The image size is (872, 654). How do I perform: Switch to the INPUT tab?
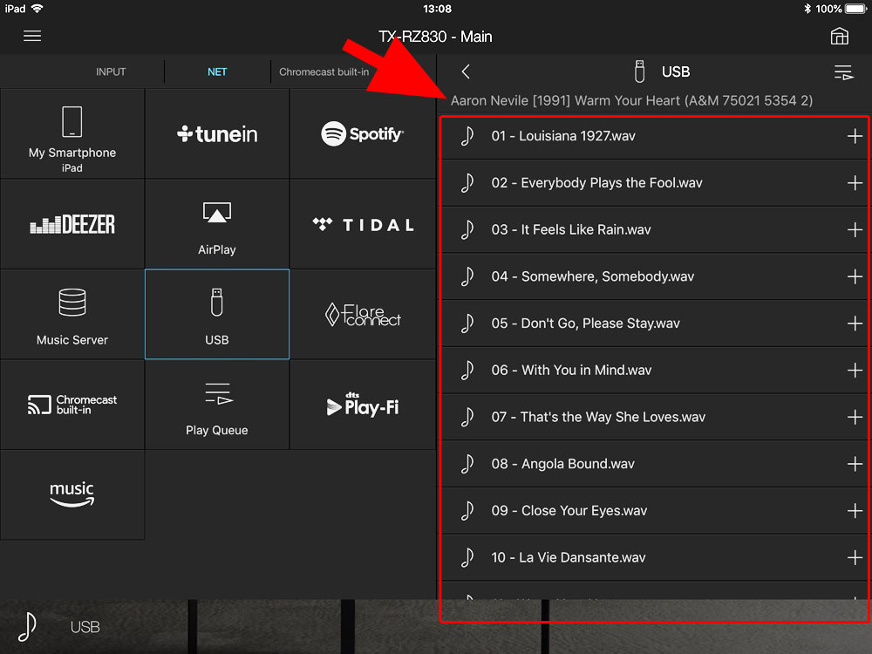coord(111,72)
